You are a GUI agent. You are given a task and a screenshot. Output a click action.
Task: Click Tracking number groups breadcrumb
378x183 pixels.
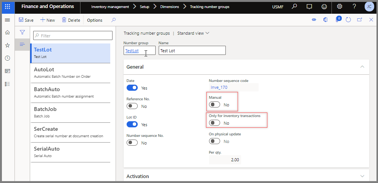[x=209, y=7]
